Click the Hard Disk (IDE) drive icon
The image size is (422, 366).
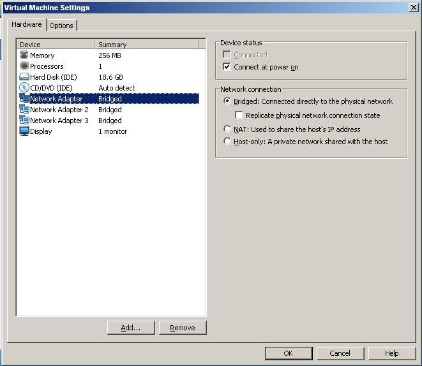click(24, 77)
